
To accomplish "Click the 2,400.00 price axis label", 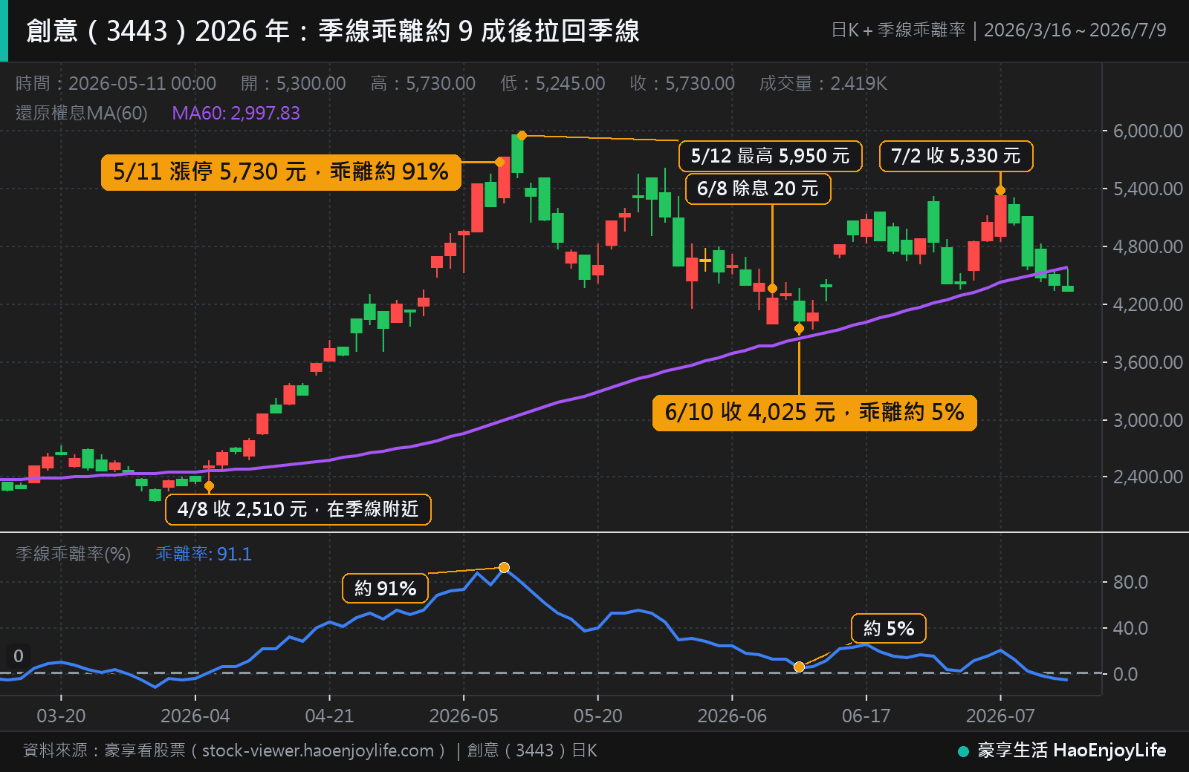I will tap(1147, 477).
